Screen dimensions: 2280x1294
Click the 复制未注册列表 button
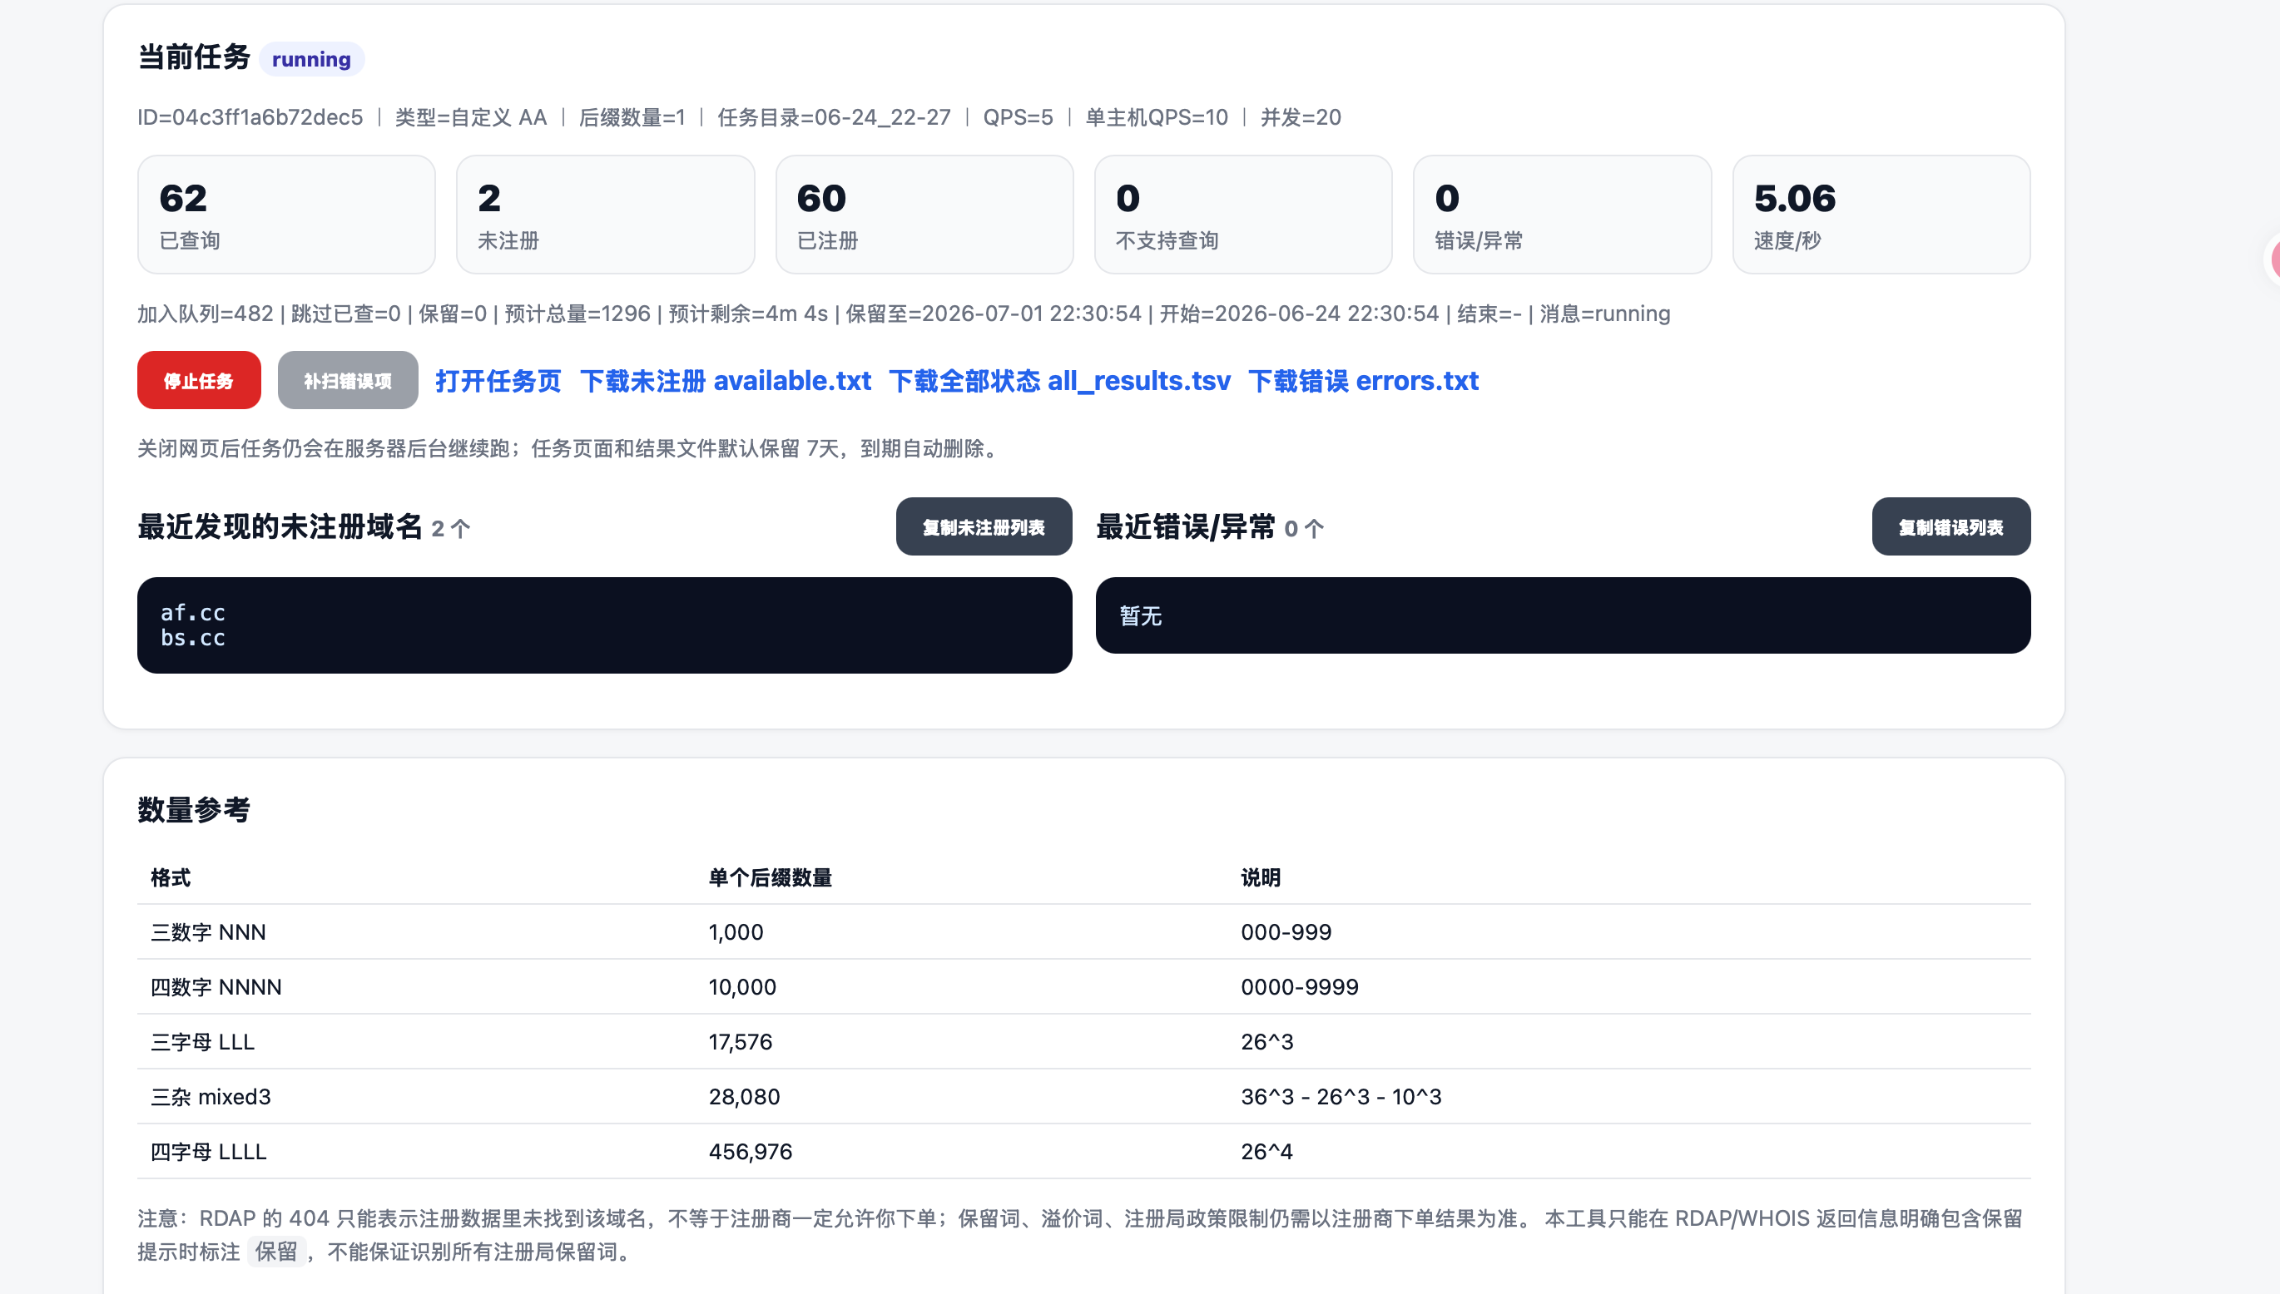(984, 527)
